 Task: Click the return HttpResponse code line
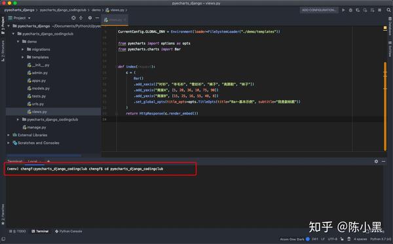click(x=162, y=113)
